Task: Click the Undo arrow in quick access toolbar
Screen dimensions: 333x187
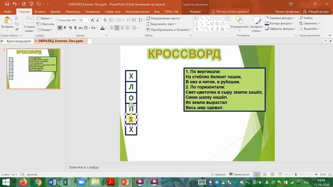Action: pos(15,4)
